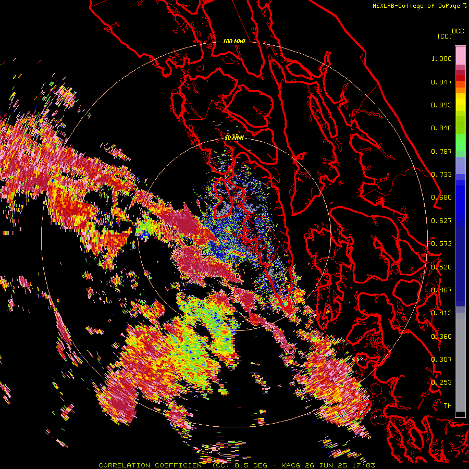Click the 0.520 scale value
The height and width of the screenshot is (469, 469).
441,267
